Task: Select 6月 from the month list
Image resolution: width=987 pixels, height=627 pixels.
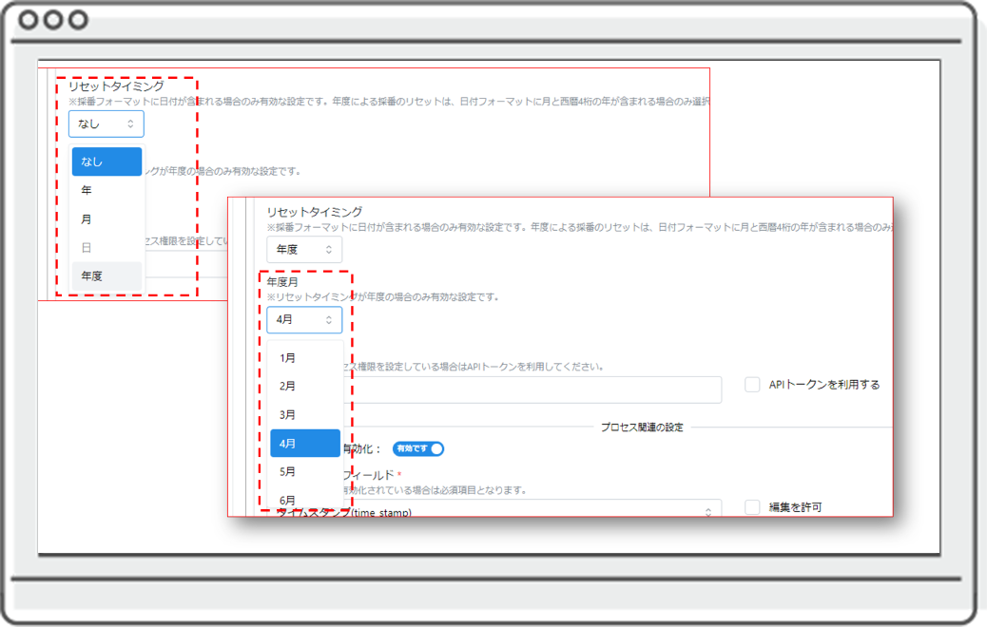Action: pos(304,500)
